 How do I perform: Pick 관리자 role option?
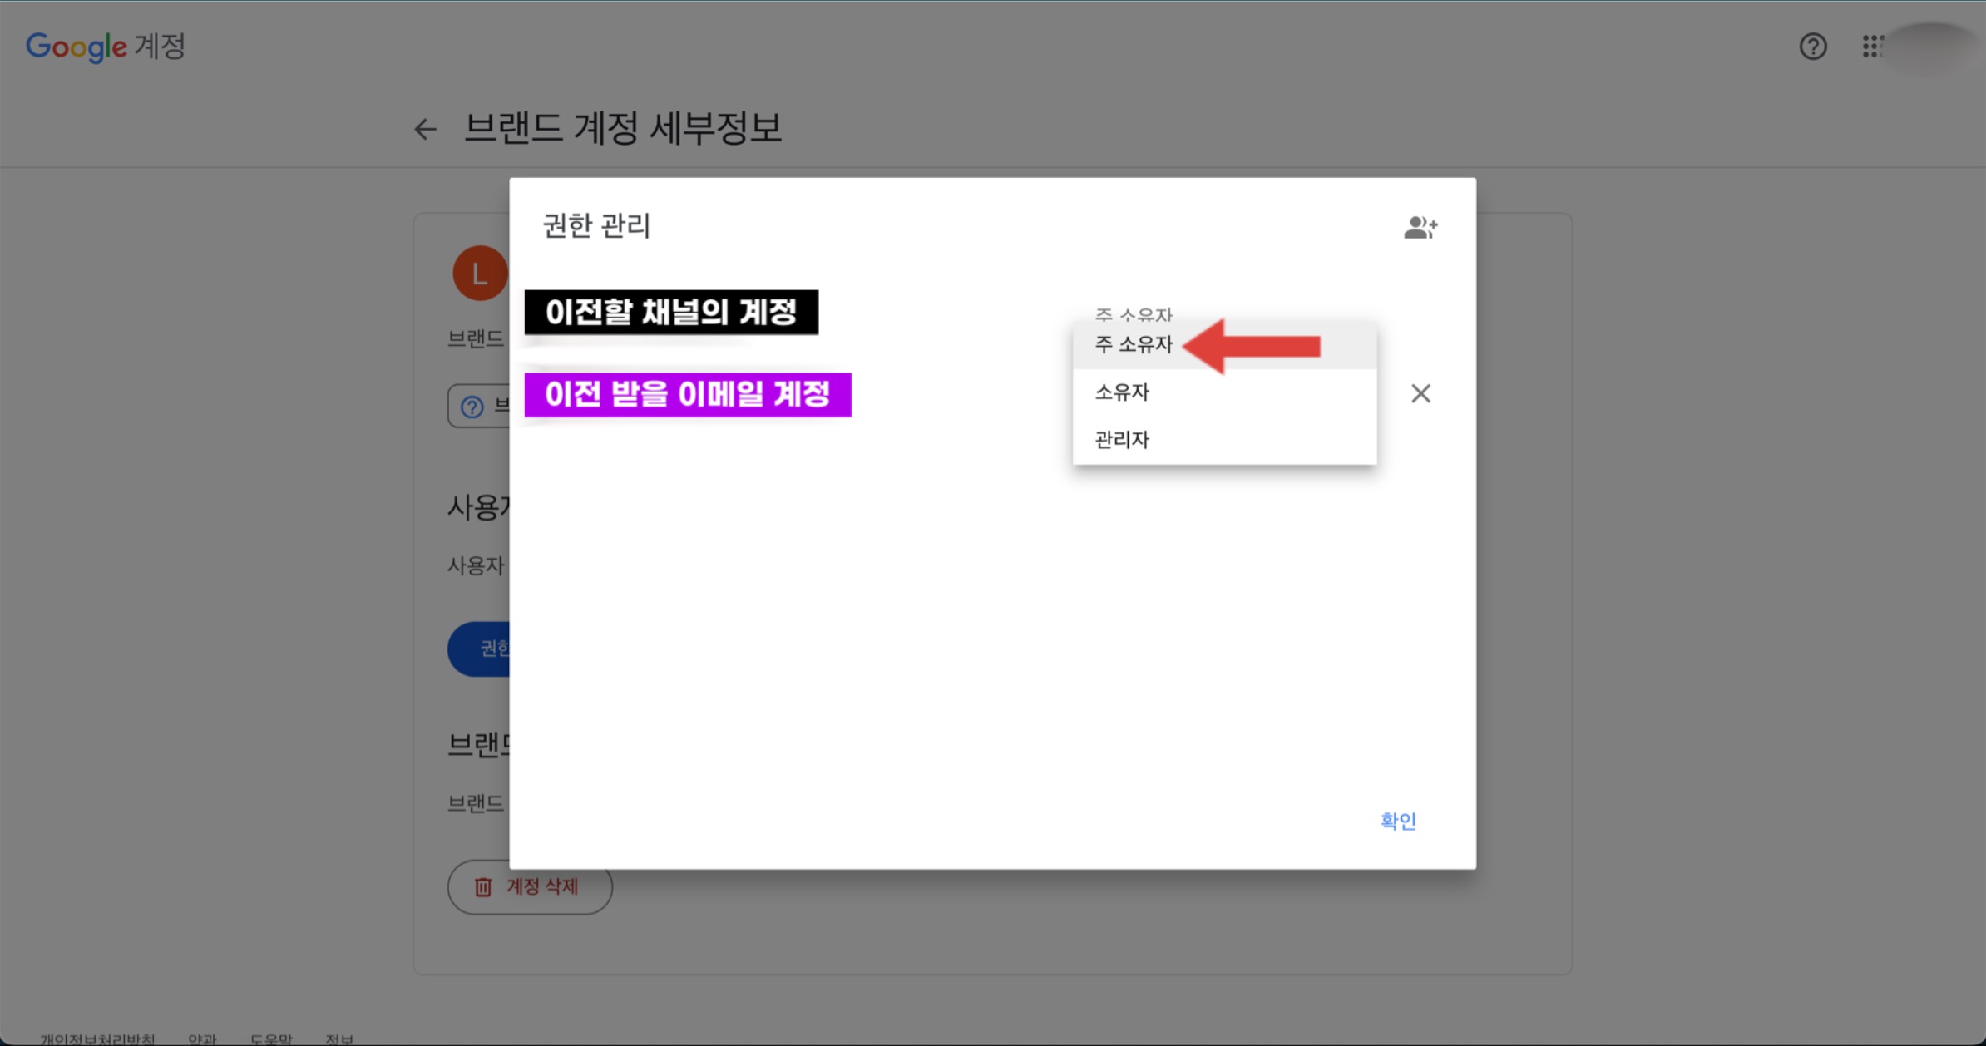pyautogui.click(x=1122, y=440)
